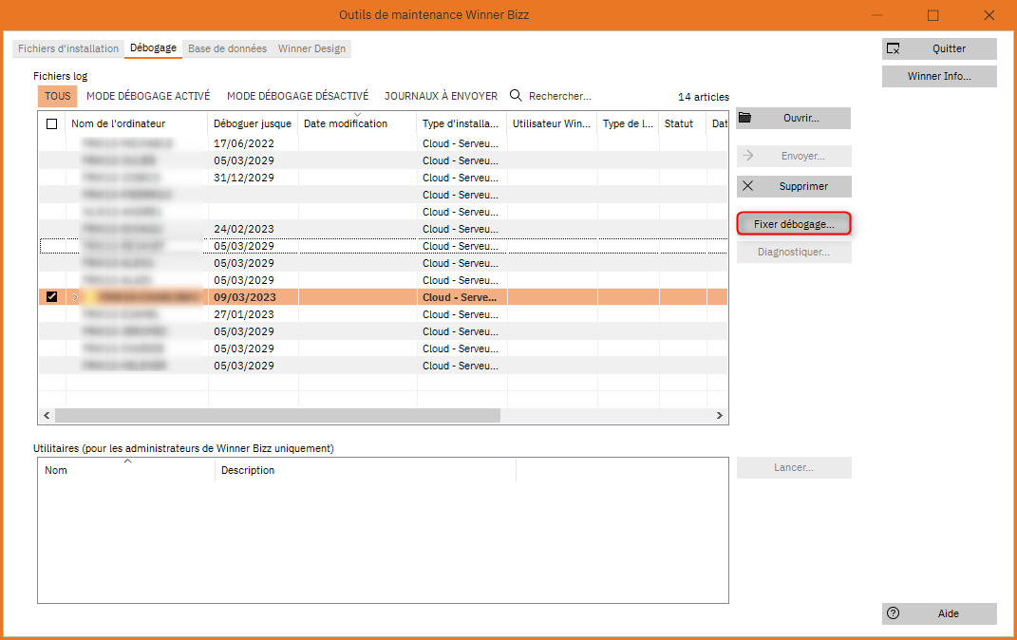Viewport: 1017px width, 640px height.
Task: Click the Diagnostiquer button
Action: pyautogui.click(x=794, y=252)
